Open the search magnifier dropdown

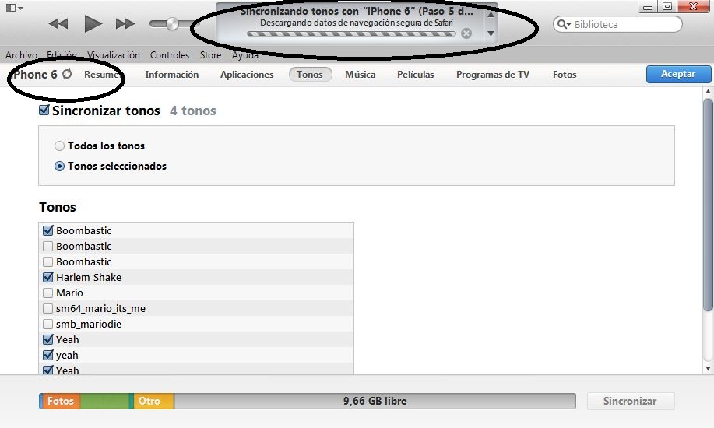coord(565,24)
